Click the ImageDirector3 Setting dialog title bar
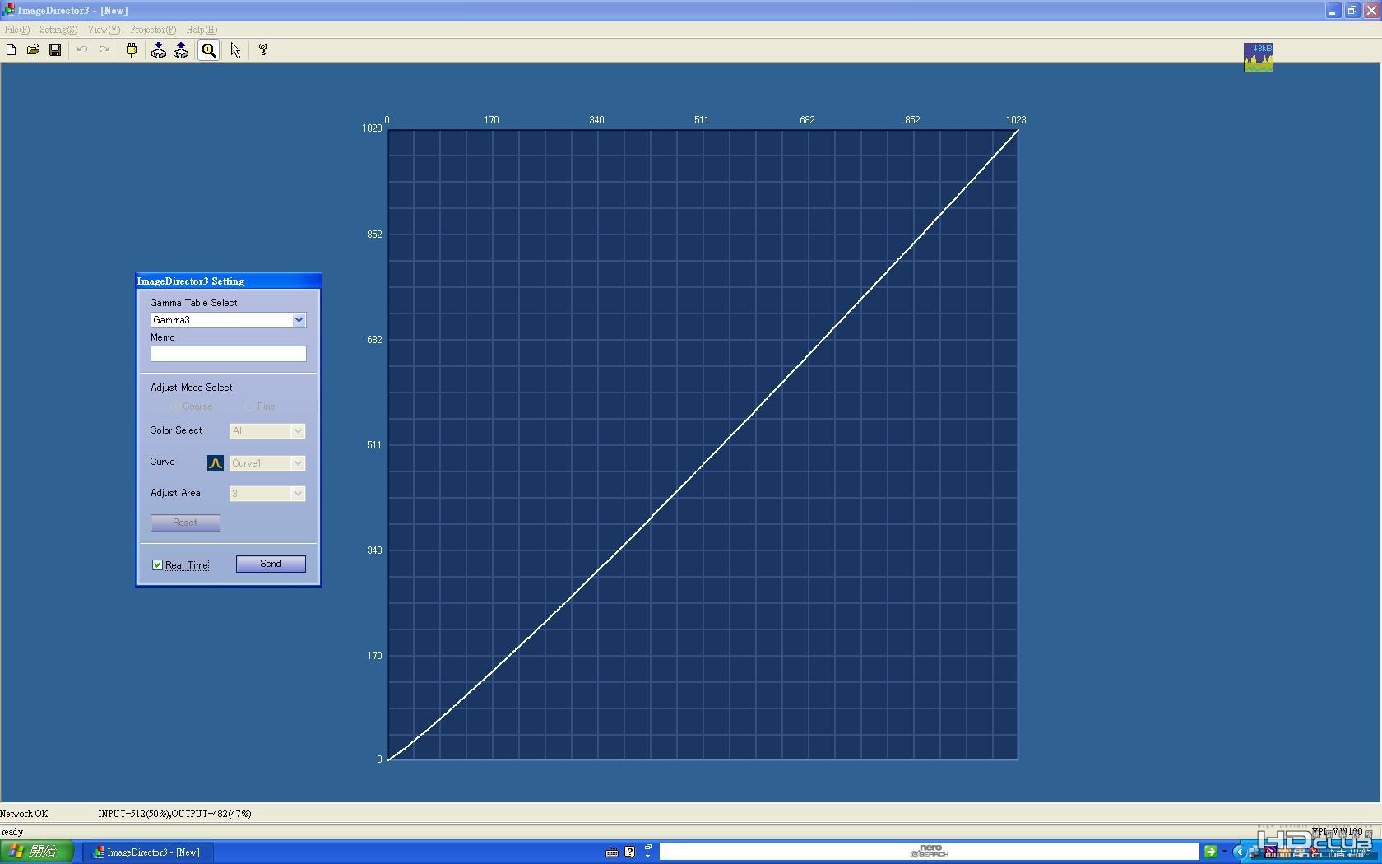This screenshot has width=1382, height=864. pos(228,281)
